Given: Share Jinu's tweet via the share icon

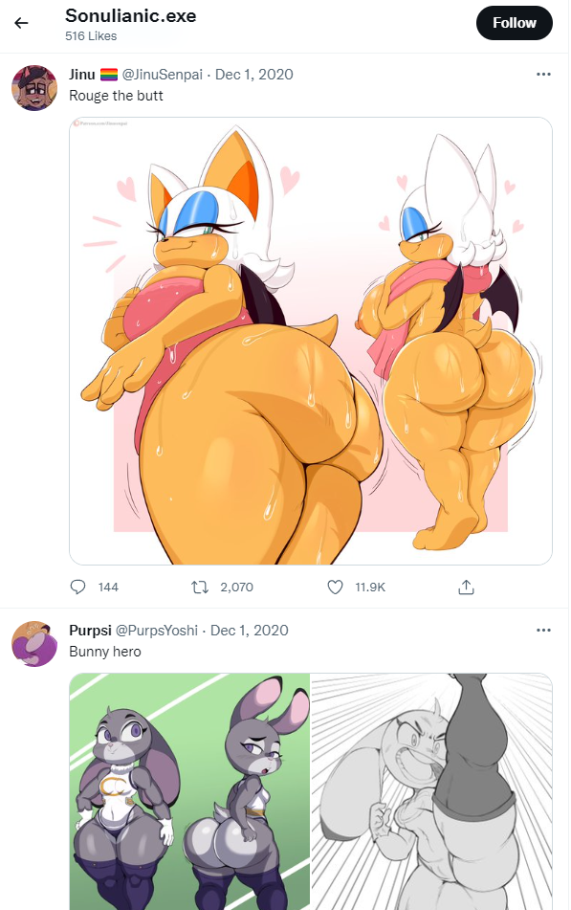Looking at the screenshot, I should [x=466, y=588].
